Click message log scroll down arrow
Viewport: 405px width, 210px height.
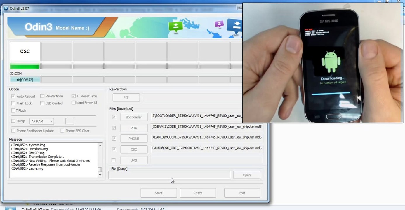(100, 175)
